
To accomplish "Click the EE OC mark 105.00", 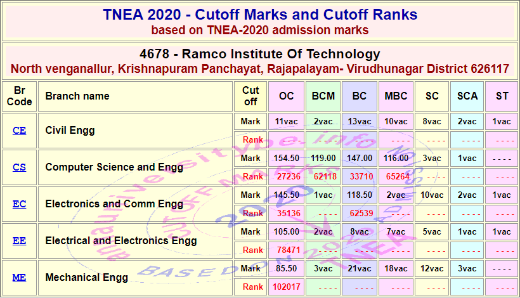I will 286,232.
